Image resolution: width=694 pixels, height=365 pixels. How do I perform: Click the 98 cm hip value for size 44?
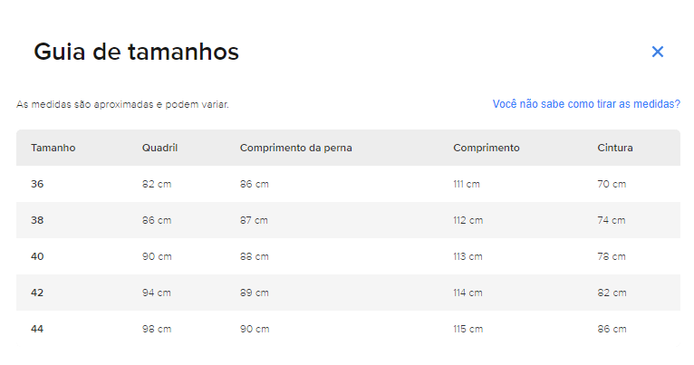157,329
